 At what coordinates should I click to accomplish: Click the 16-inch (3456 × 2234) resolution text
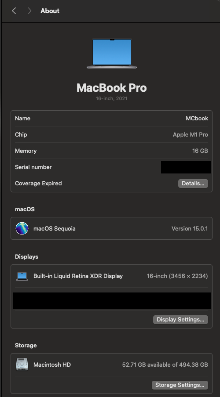click(177, 276)
